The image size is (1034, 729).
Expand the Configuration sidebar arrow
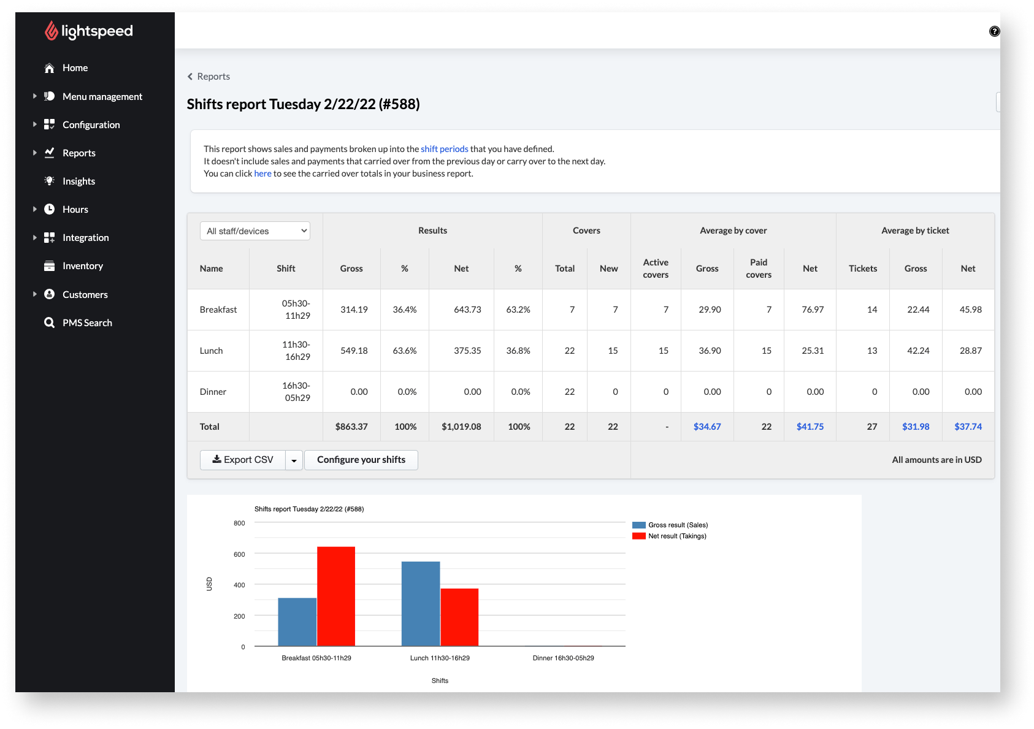(x=35, y=124)
